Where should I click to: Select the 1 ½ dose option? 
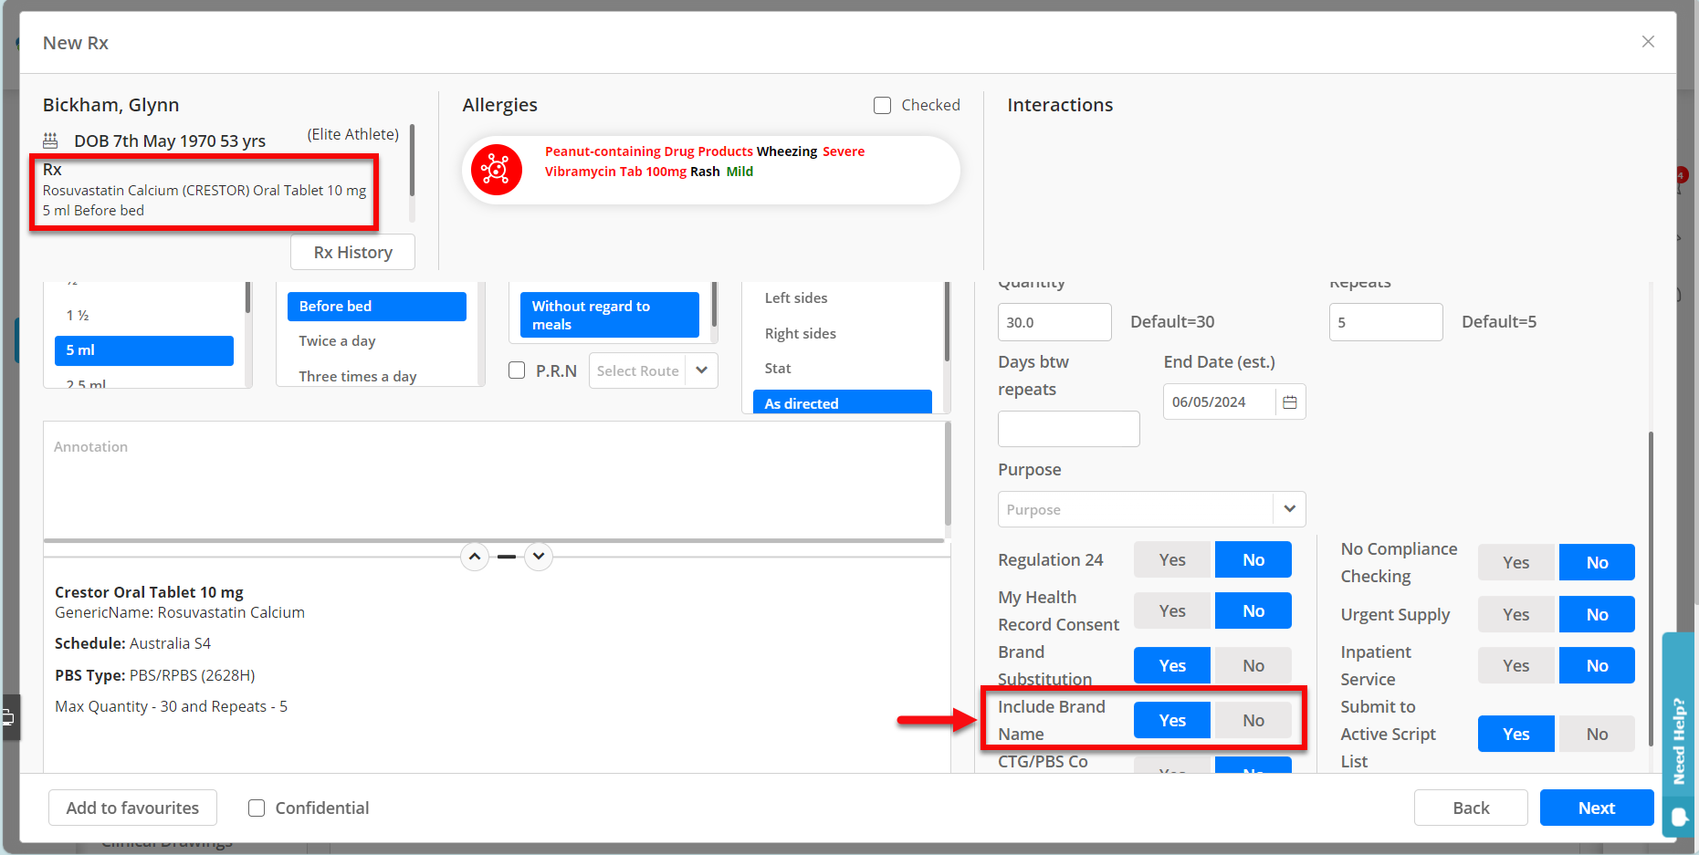coord(144,315)
